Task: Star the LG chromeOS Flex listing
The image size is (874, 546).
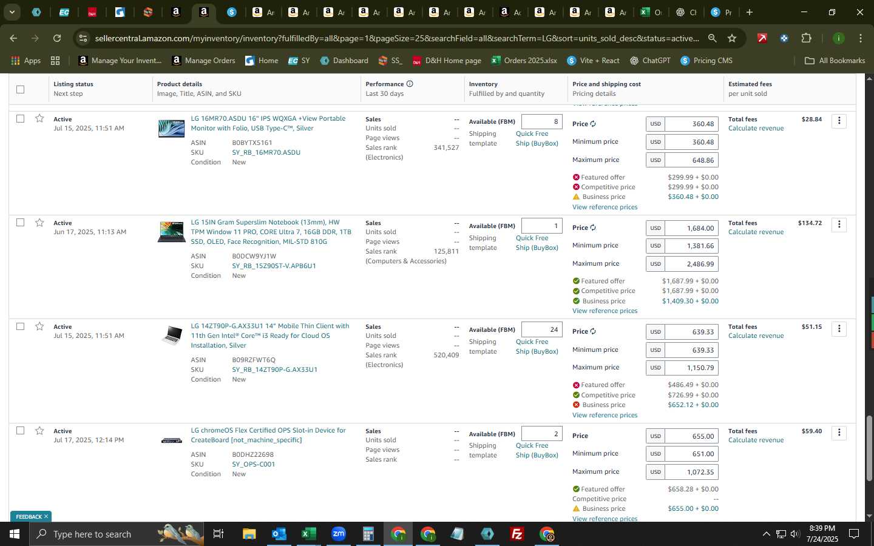Action: point(39,431)
